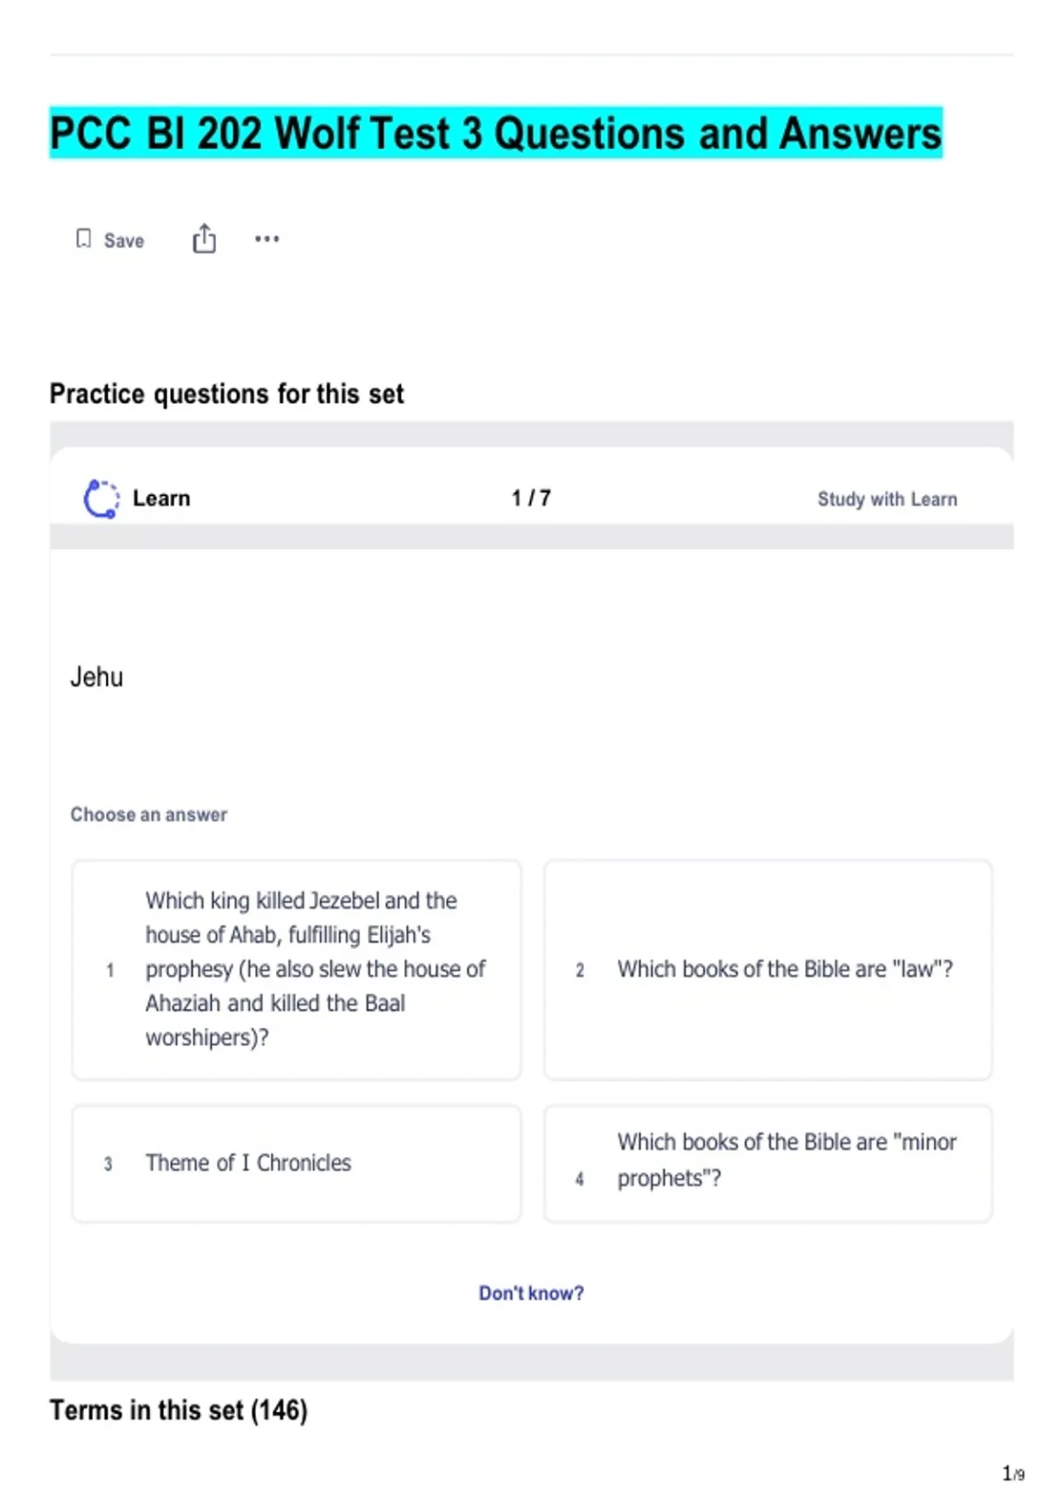1062x1505 pixels.
Task: Click the number 1 answer badge
Action: pyautogui.click(x=110, y=970)
